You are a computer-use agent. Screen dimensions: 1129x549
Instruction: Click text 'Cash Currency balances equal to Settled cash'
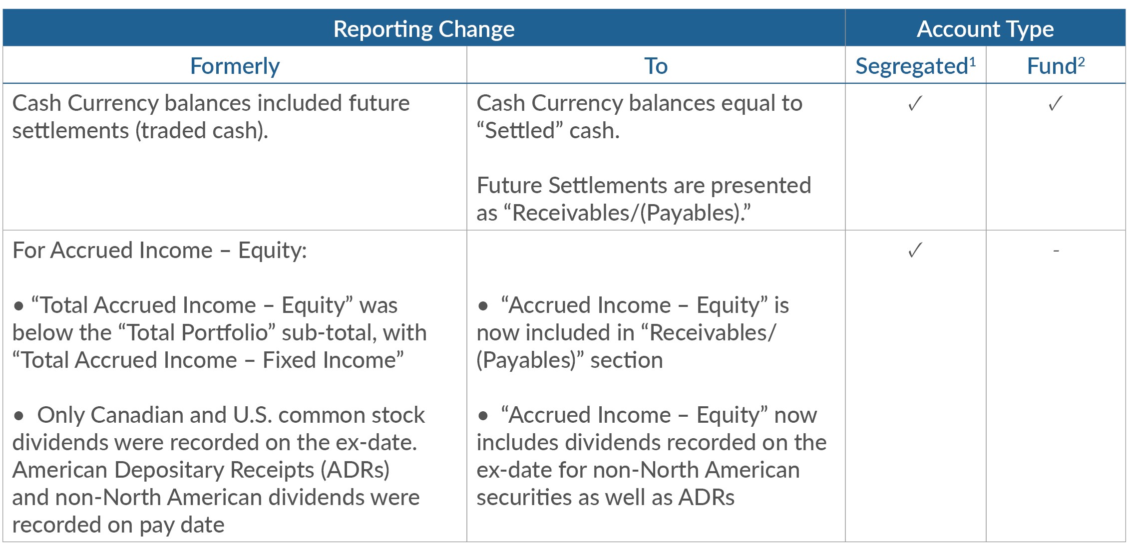639,117
